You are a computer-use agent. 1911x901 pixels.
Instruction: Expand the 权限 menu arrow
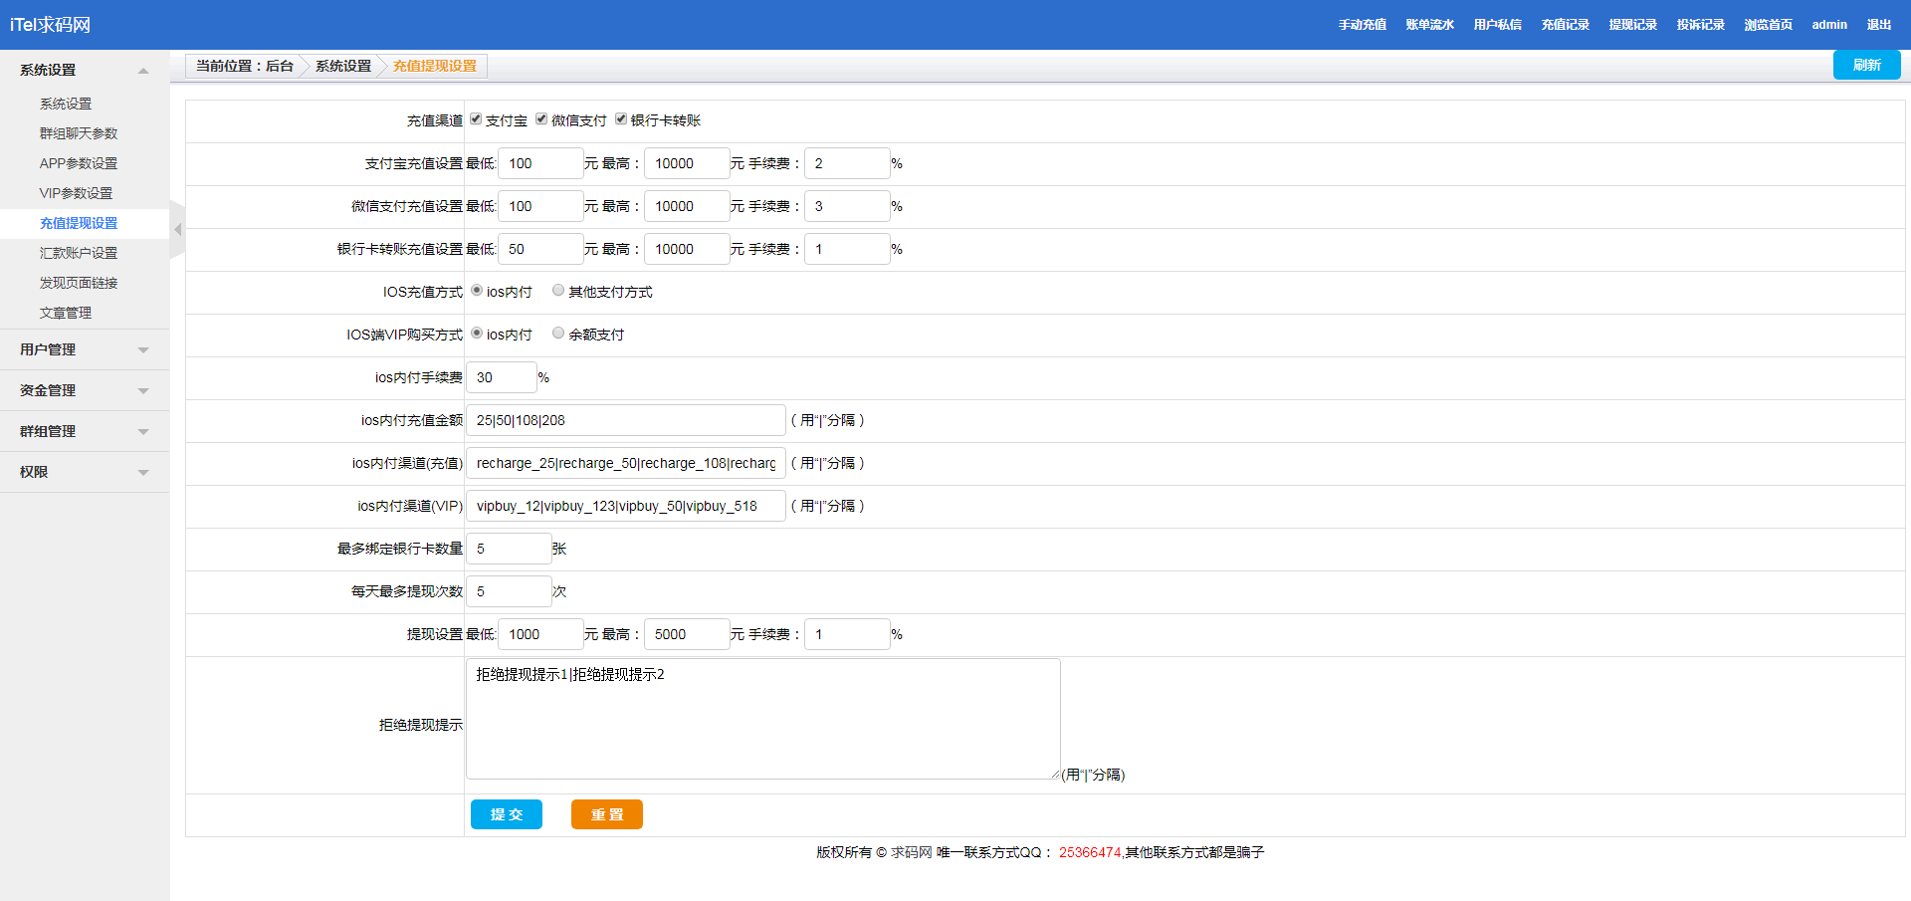143,473
